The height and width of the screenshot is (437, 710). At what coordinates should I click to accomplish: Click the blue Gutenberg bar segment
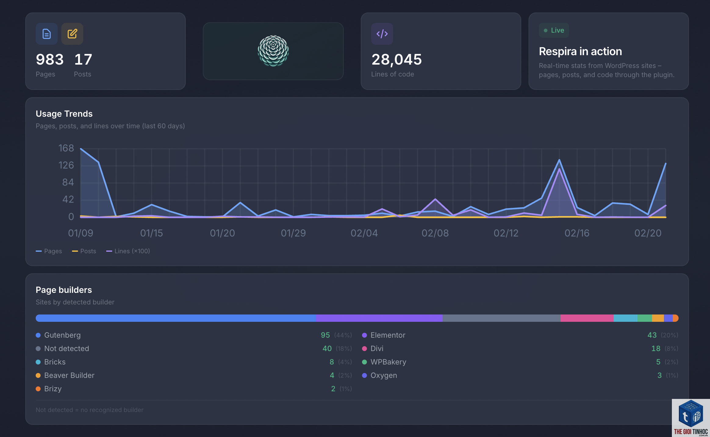176,318
